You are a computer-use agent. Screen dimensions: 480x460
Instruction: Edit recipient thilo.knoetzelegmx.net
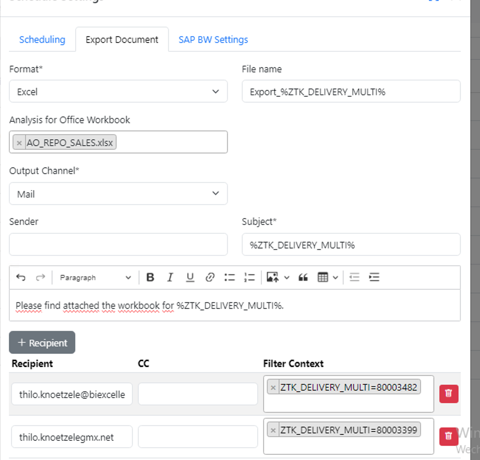coord(72,437)
